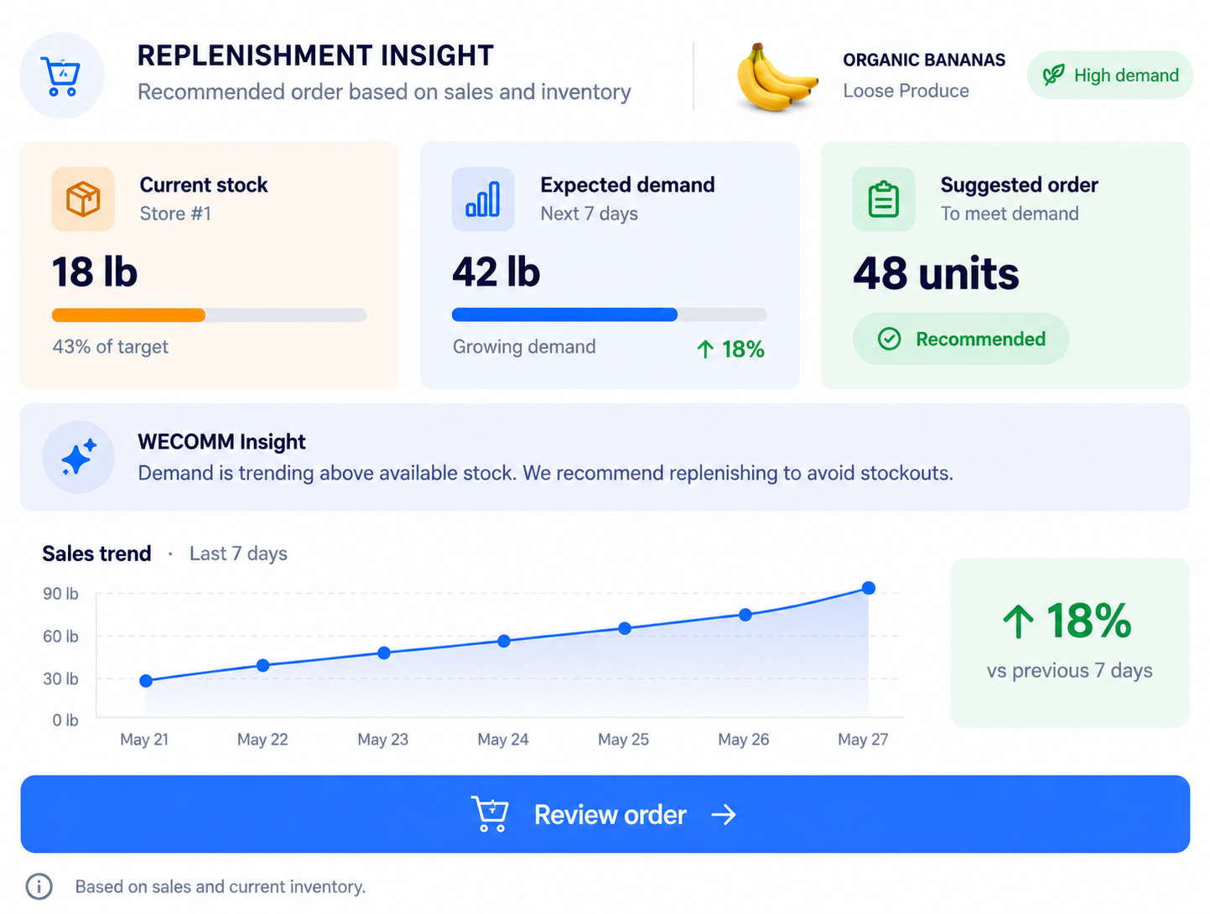
Task: Click the shopping cart replenishment icon
Action: coord(62,76)
